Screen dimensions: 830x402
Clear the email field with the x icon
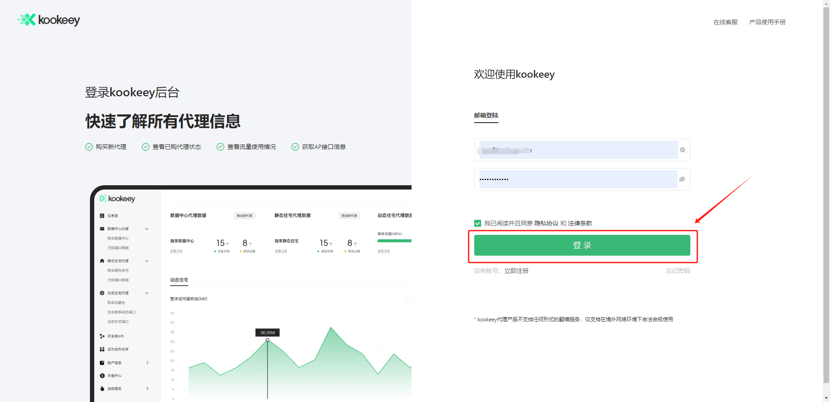pyautogui.click(x=683, y=150)
